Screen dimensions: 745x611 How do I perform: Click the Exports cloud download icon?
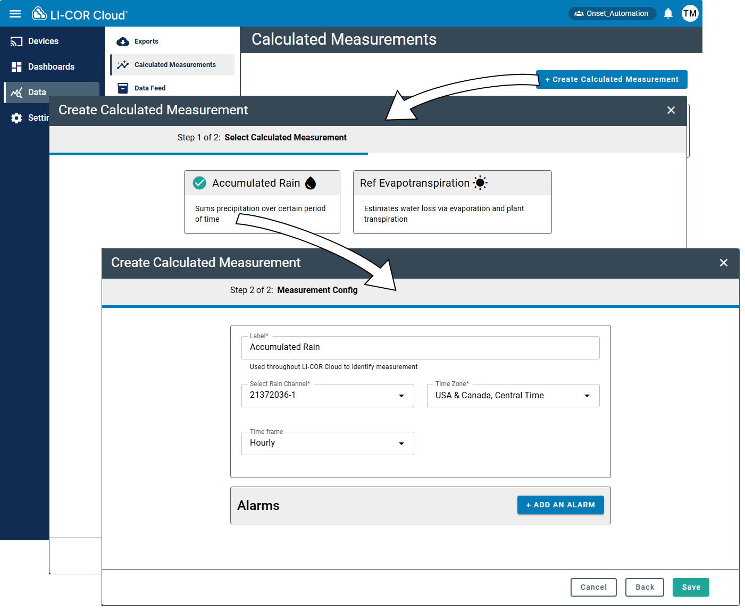(123, 41)
